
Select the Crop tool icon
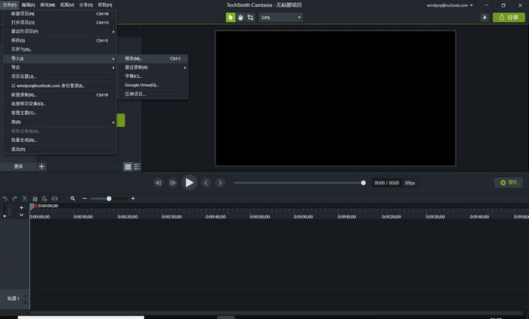(250, 17)
